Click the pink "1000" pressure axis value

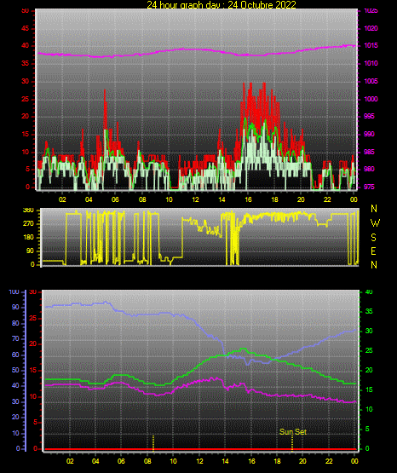371,99
